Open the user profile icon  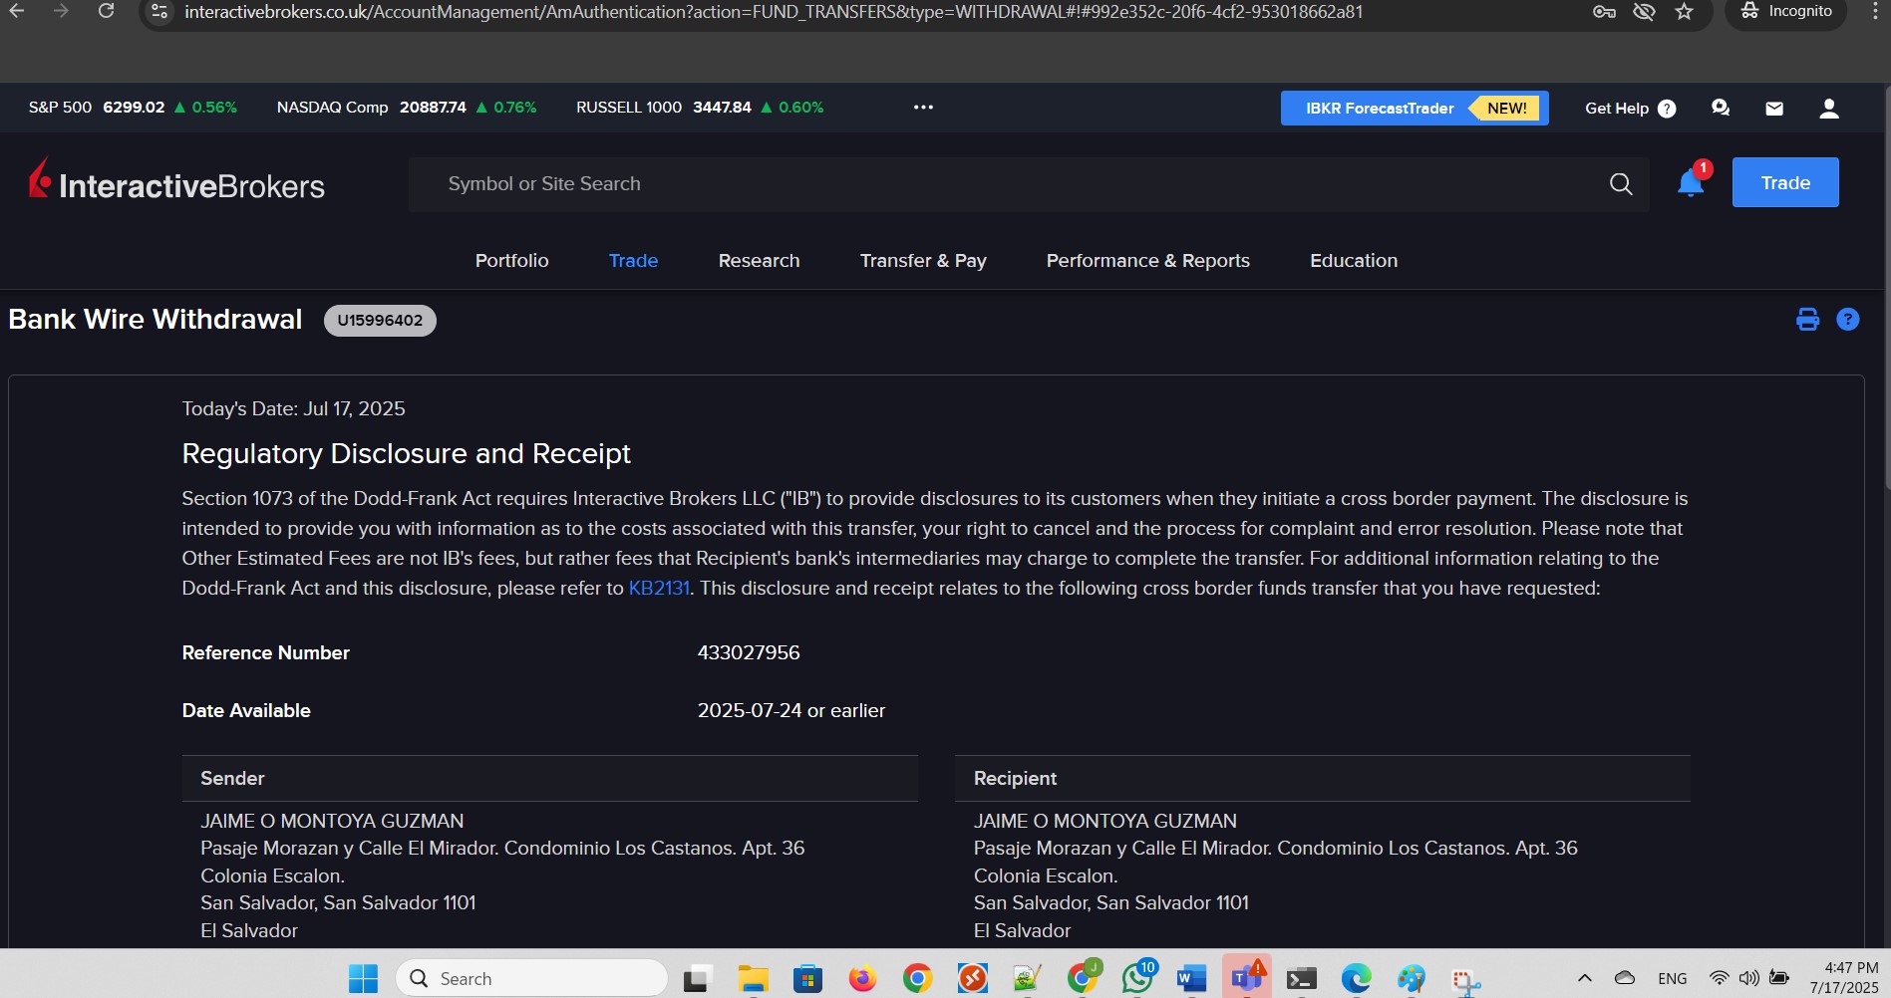coord(1829,109)
